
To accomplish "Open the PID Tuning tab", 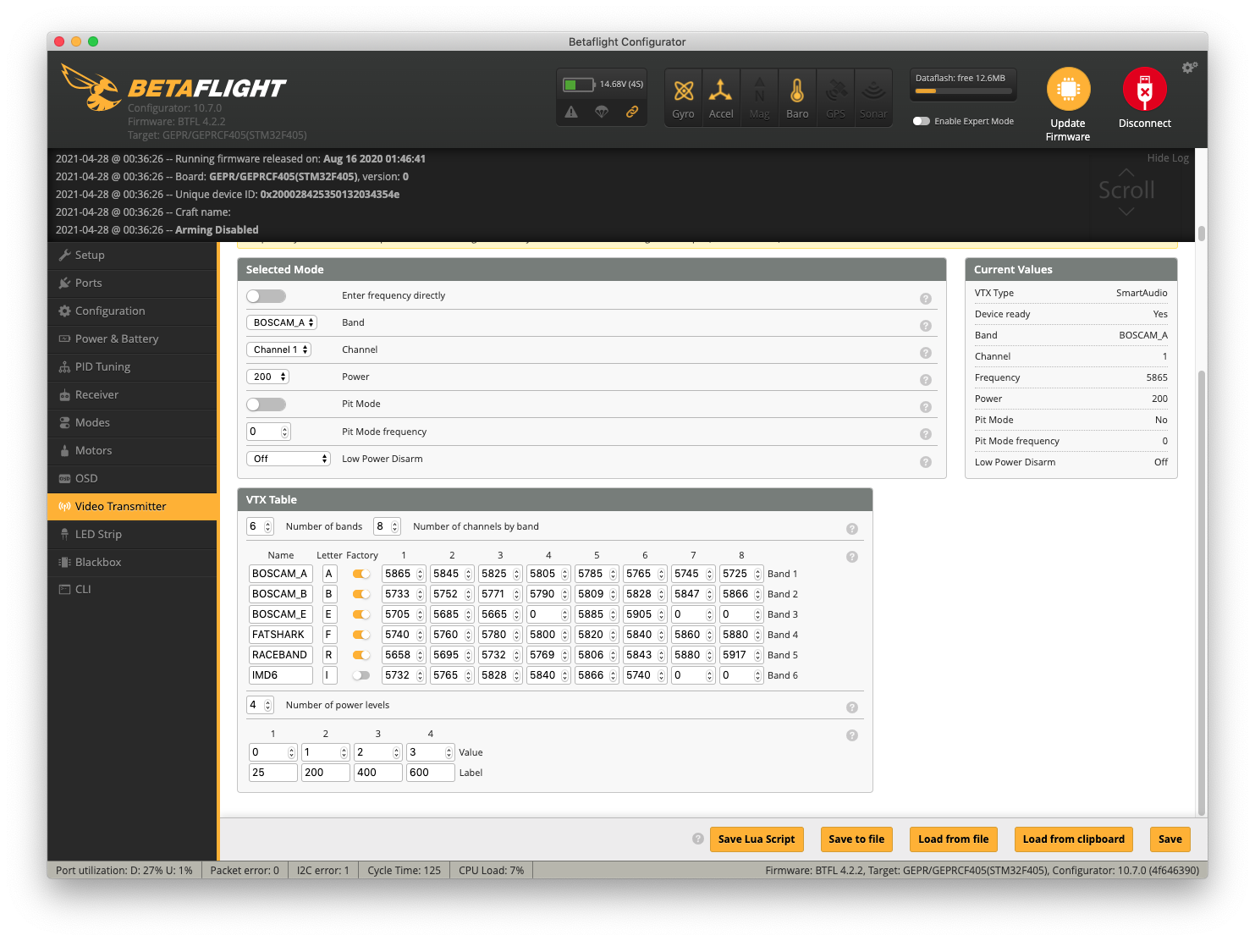I will click(x=132, y=366).
